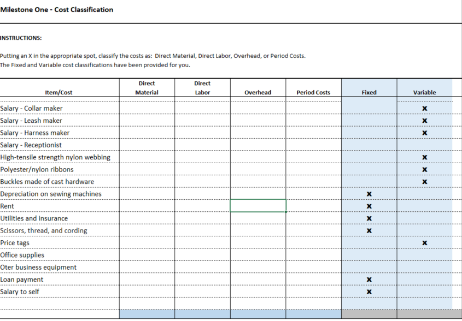Select the Direct Material column header

[x=147, y=87]
